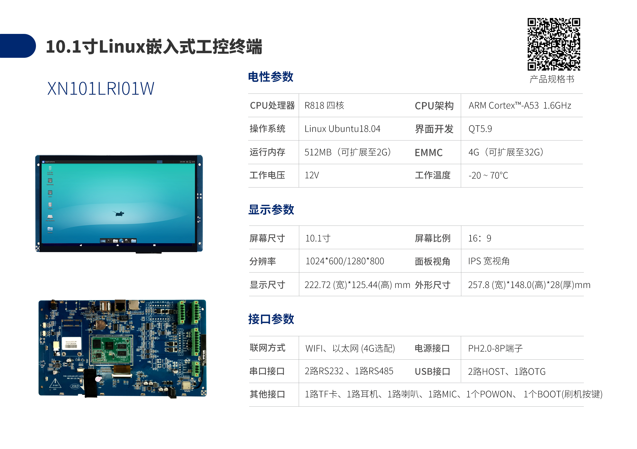Click the 显示参数 section heading
This screenshot has height=449, width=637.
pyautogui.click(x=271, y=210)
